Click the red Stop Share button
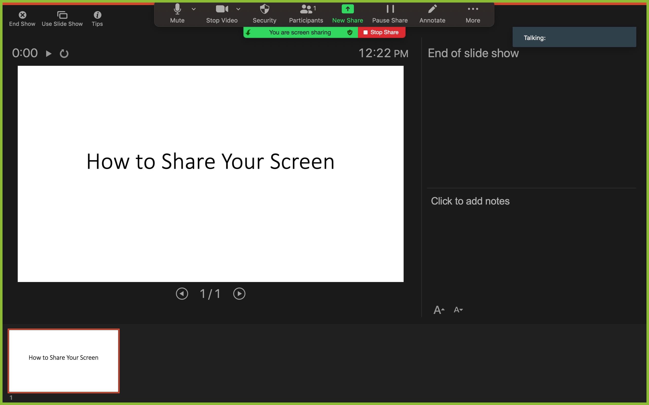Image resolution: width=649 pixels, height=405 pixels. (x=381, y=32)
